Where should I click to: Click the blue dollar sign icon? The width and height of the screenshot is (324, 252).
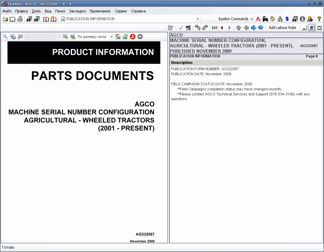pyautogui.click(x=287, y=19)
